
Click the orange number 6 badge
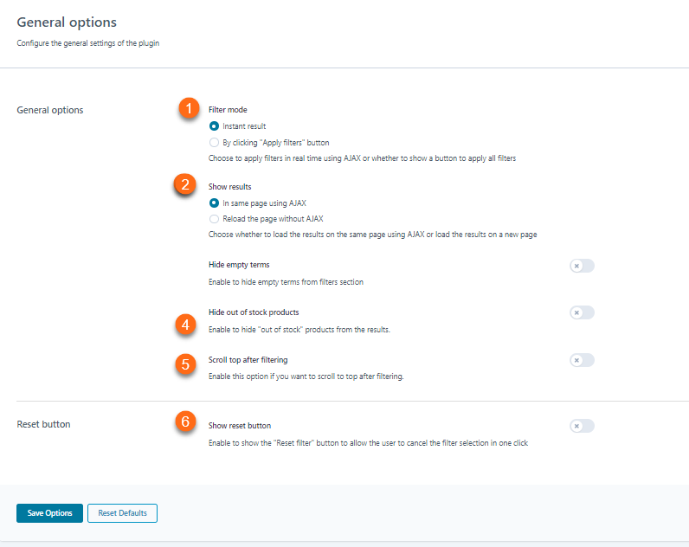coord(184,422)
